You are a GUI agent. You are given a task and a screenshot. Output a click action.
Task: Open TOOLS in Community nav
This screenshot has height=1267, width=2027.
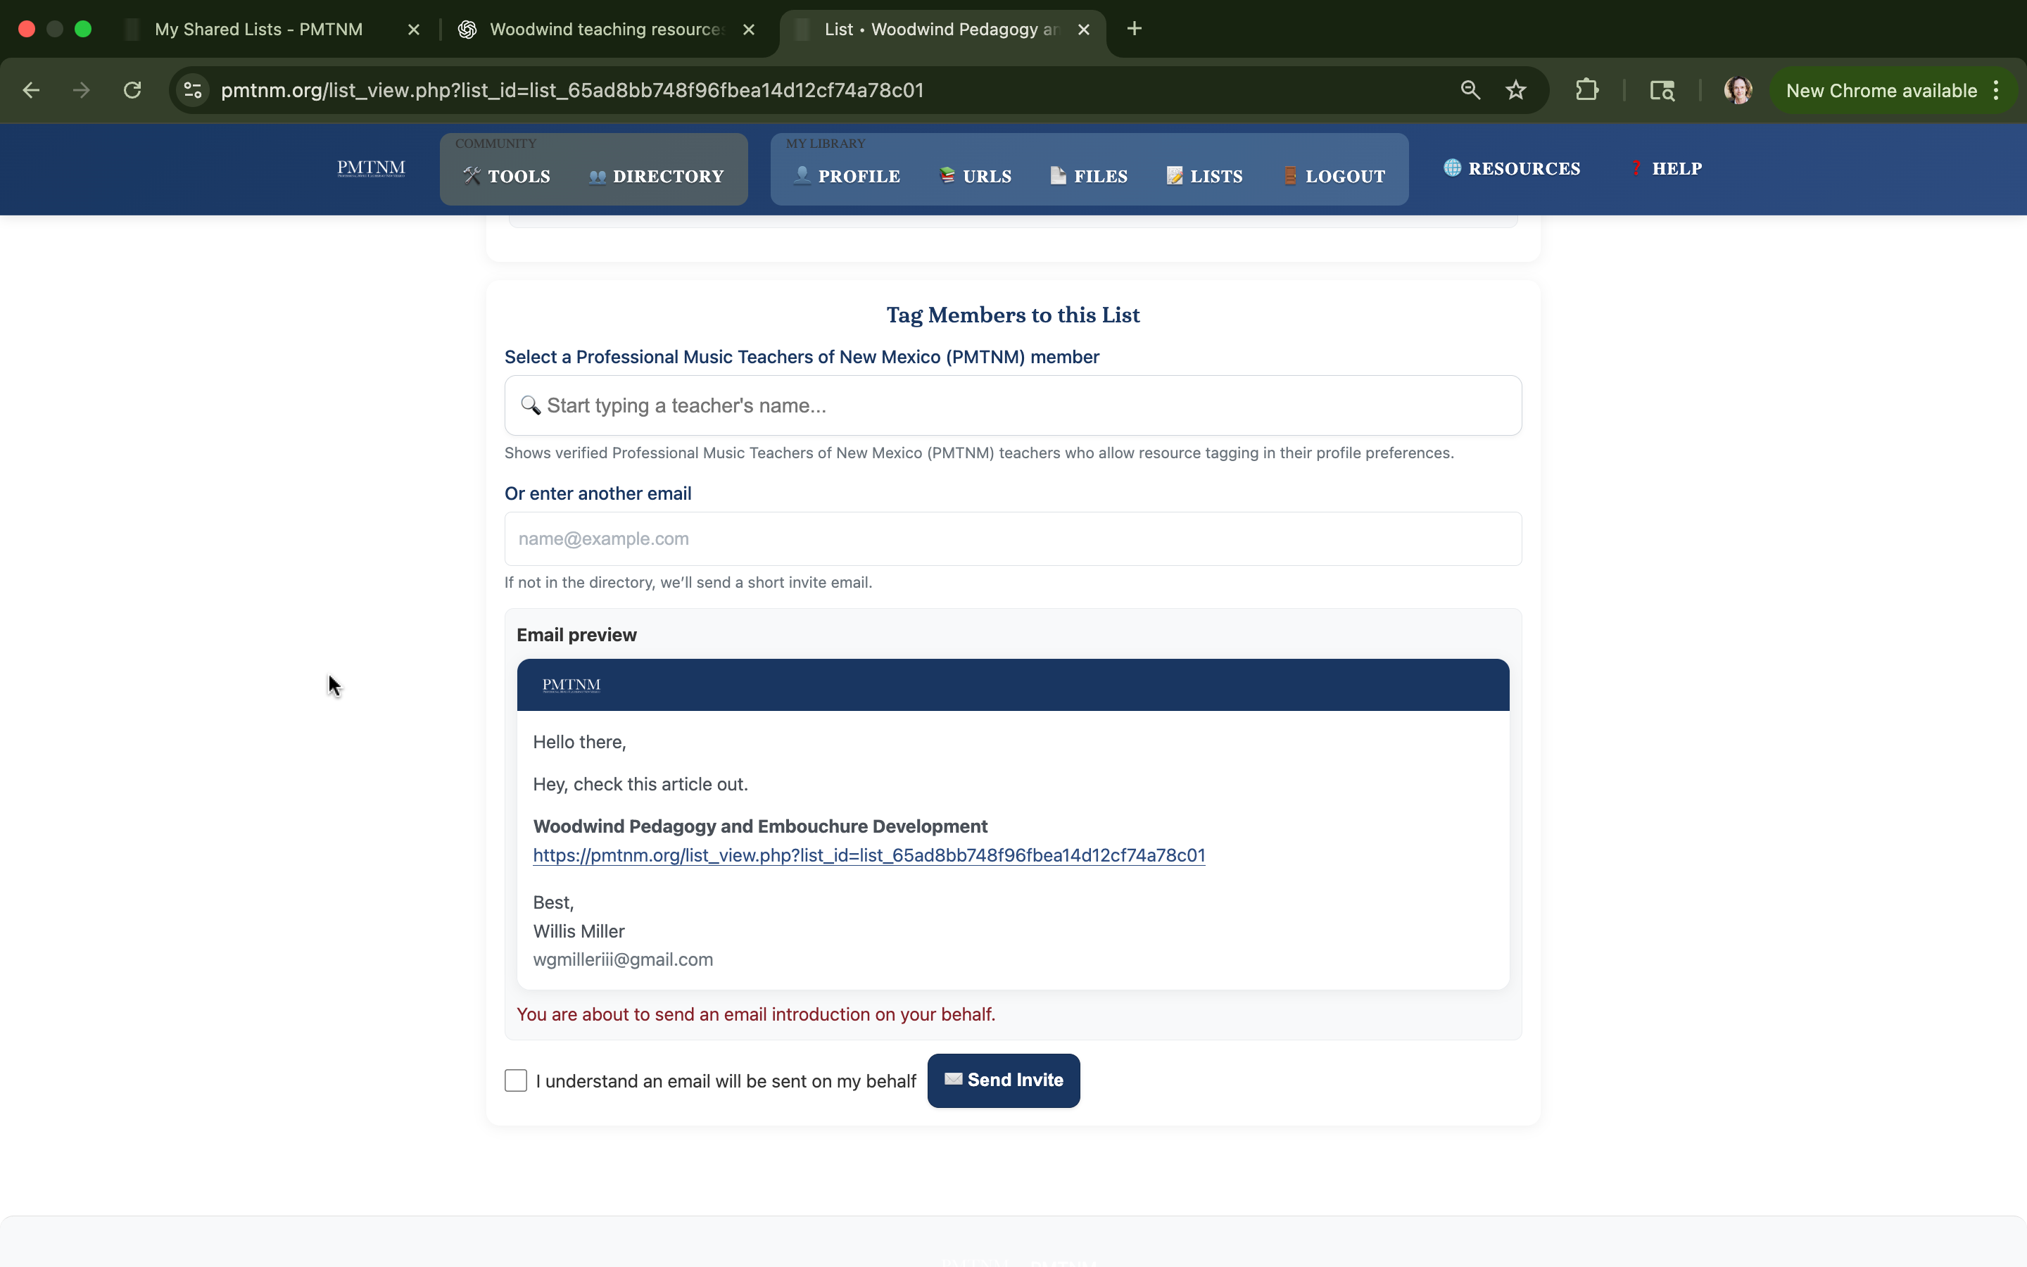507,176
